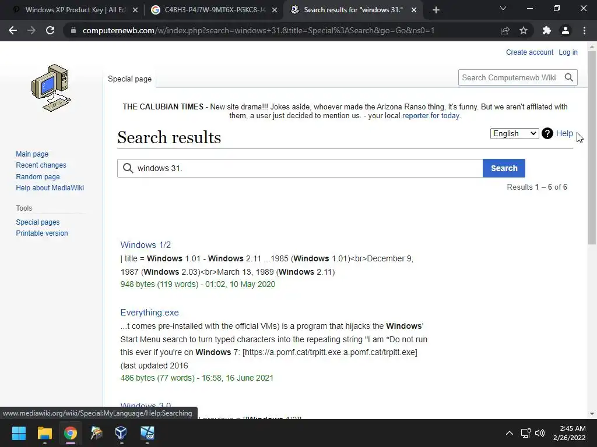Open a new browser tab

436,10
